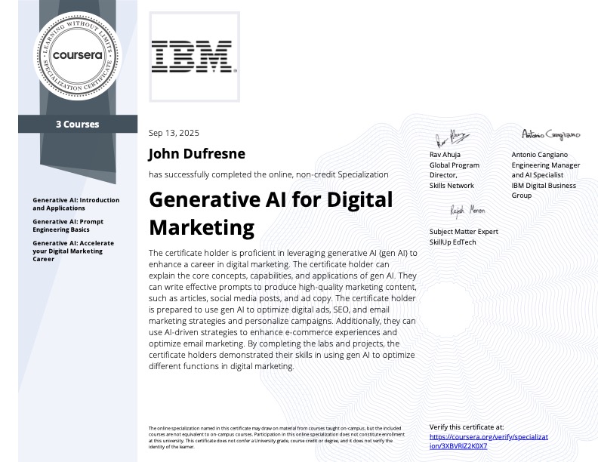Viewport: 598px width, 462px height.
Task: Click 'Skills Network' text
Action: click(452, 186)
